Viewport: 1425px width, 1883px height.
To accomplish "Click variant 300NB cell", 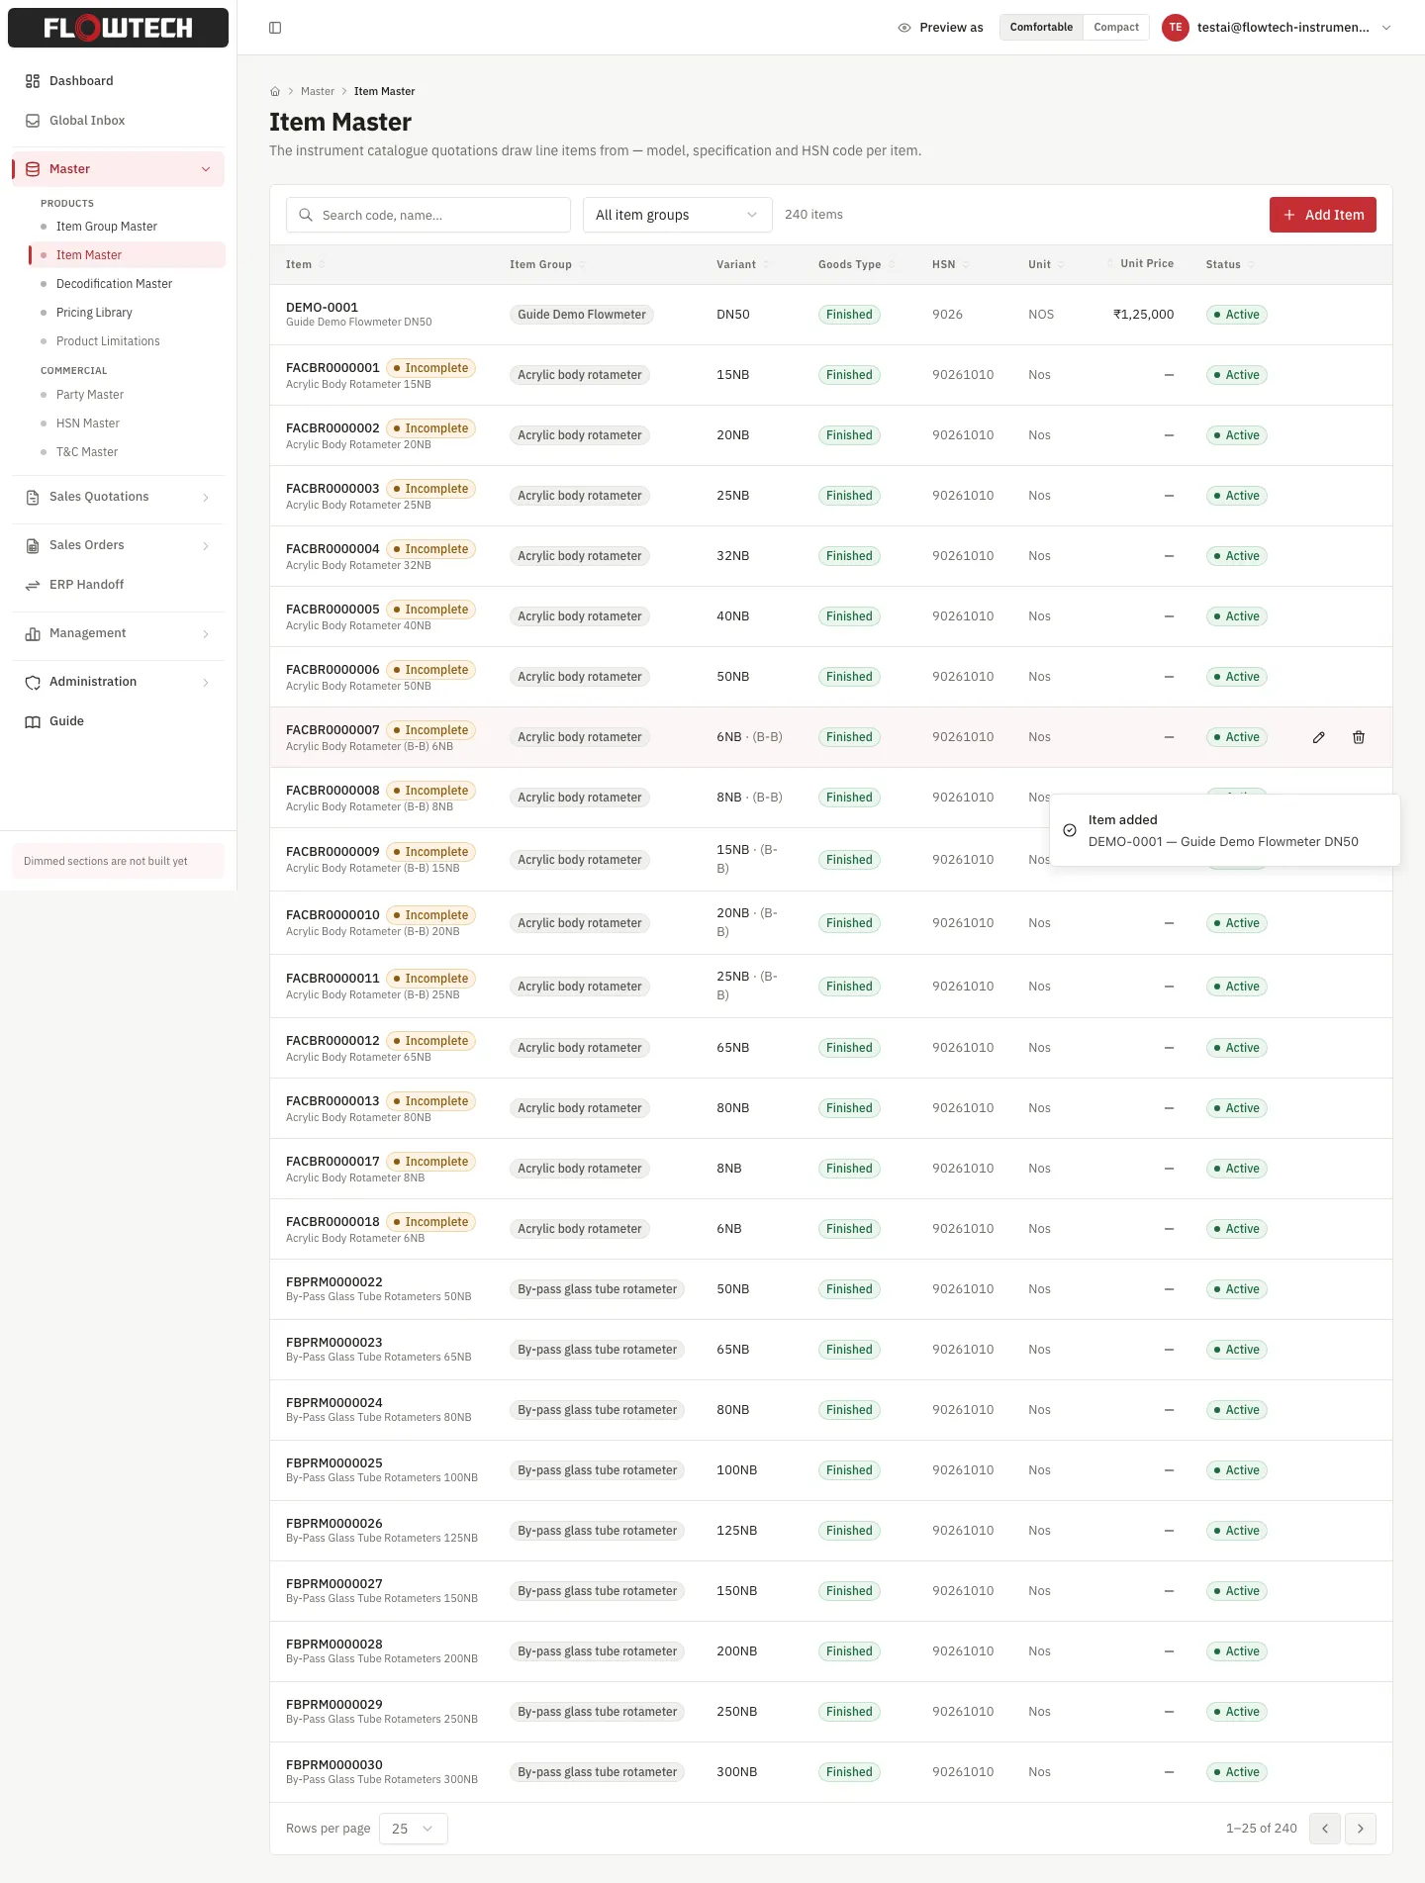I will [737, 1772].
